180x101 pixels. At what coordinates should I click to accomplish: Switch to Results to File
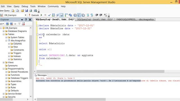(x=83, y=15)
